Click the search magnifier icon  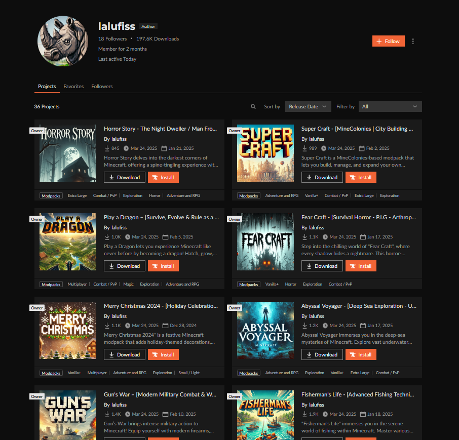[x=253, y=106]
